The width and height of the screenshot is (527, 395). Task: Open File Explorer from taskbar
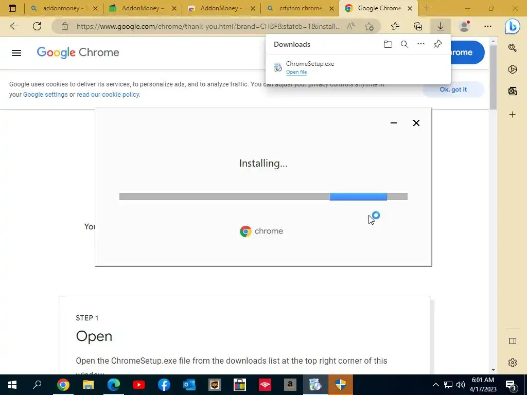point(88,385)
